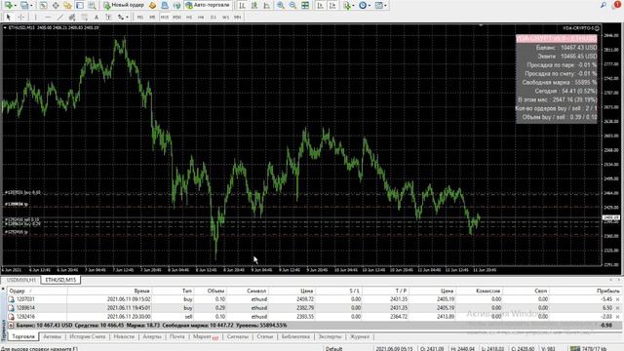
Task: Switch timeframe to MN
Action: coord(238,18)
